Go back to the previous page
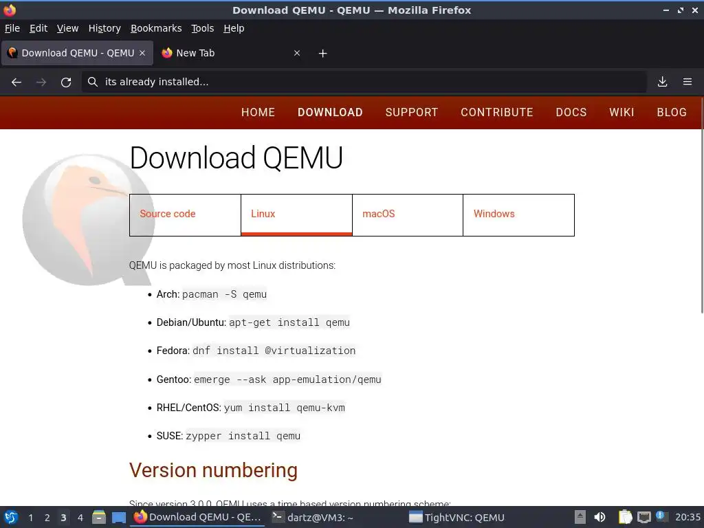This screenshot has height=528, width=704. 16,82
